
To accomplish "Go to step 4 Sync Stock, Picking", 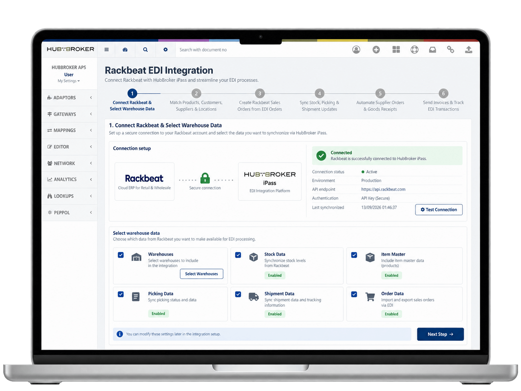I will (320, 100).
